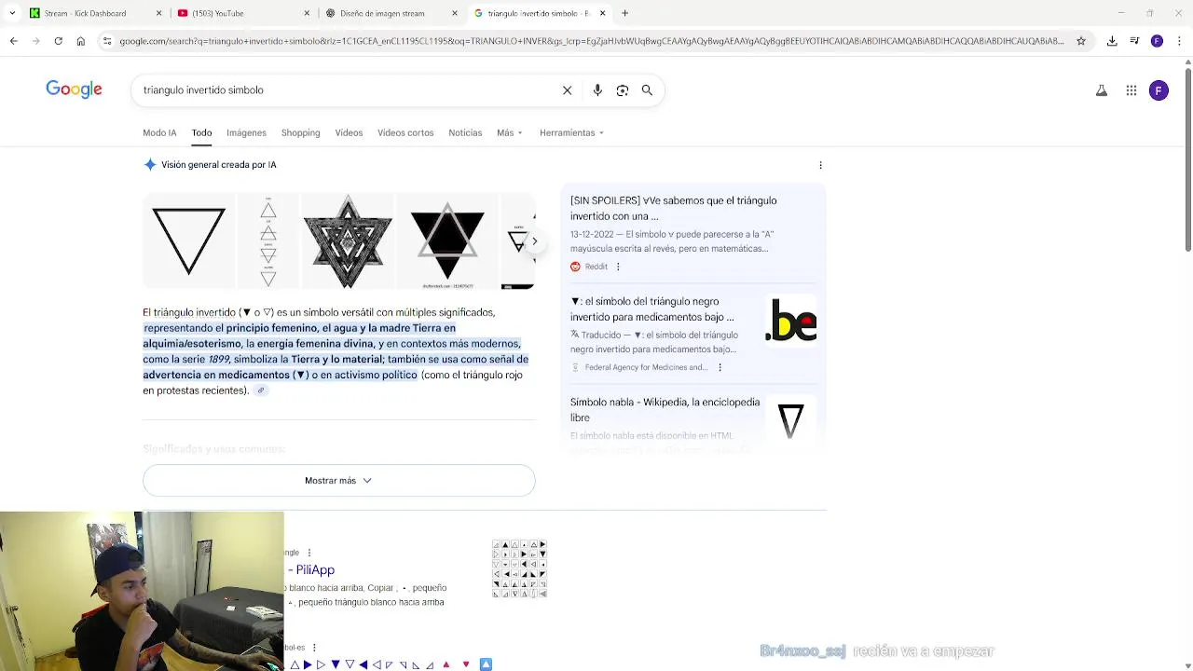The width and height of the screenshot is (1193, 671).
Task: Open Search Labs flask icon
Action: tap(1102, 90)
